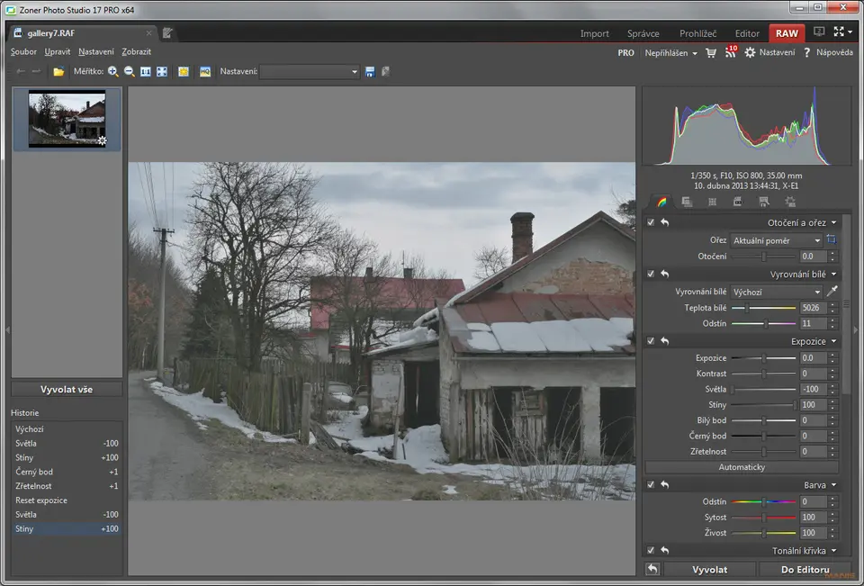Click the zoom out magnifier icon
The image size is (864, 586).
tap(130, 71)
